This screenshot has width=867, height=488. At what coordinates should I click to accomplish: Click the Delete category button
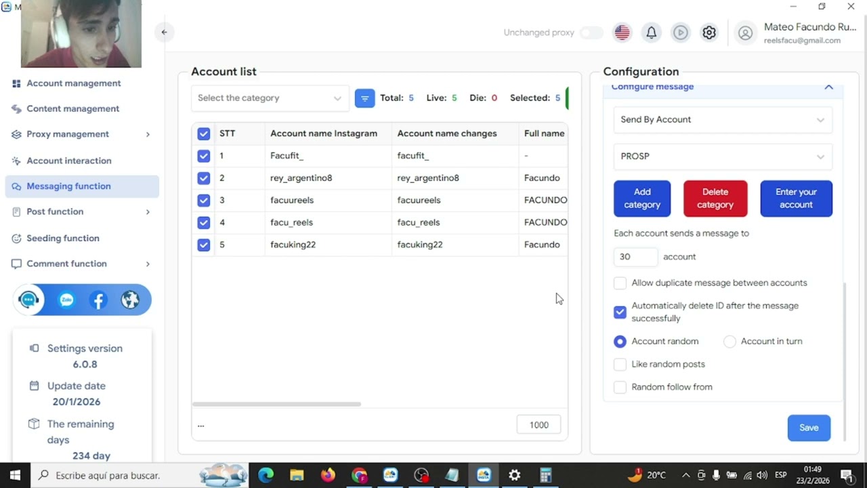tap(715, 199)
